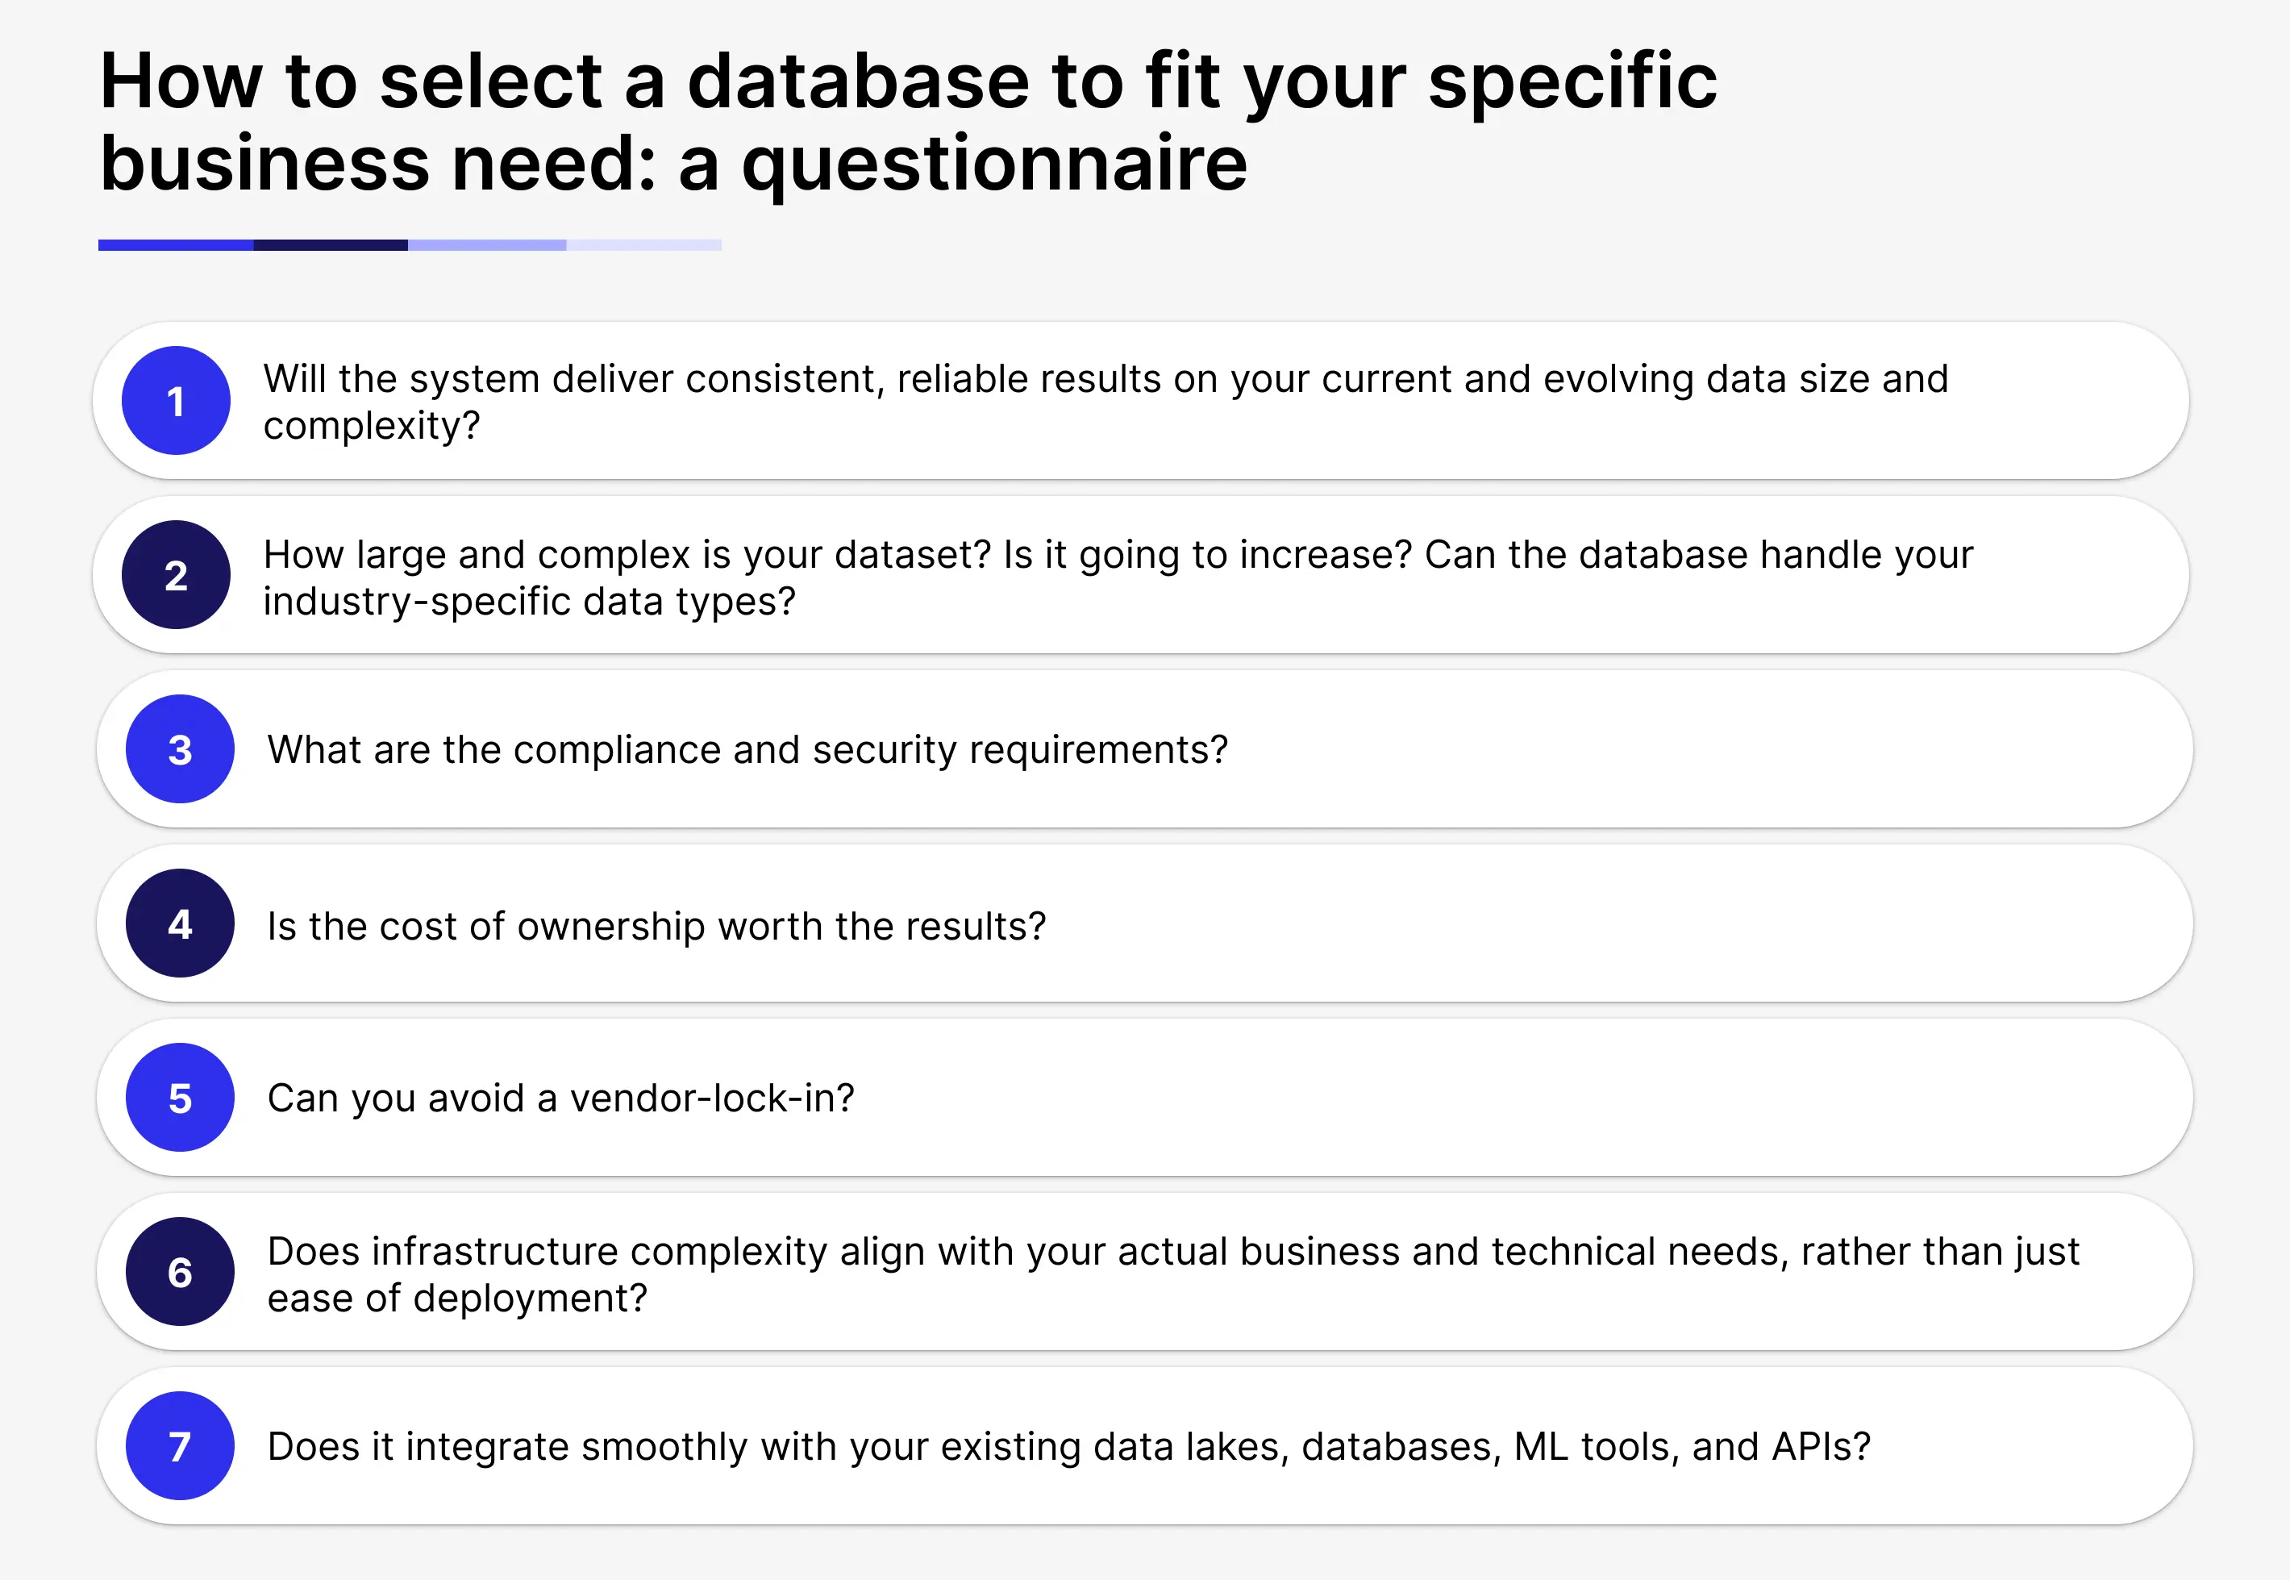The width and height of the screenshot is (2290, 1580).
Task: Click the infrastructure complexity question text
Action: click(1172, 1274)
